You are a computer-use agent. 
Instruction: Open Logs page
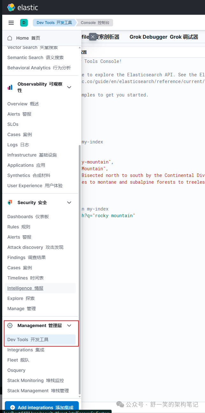pyautogui.click(x=18, y=145)
